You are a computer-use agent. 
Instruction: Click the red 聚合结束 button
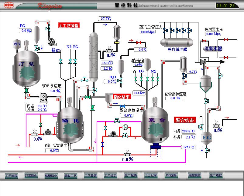coord(185,120)
